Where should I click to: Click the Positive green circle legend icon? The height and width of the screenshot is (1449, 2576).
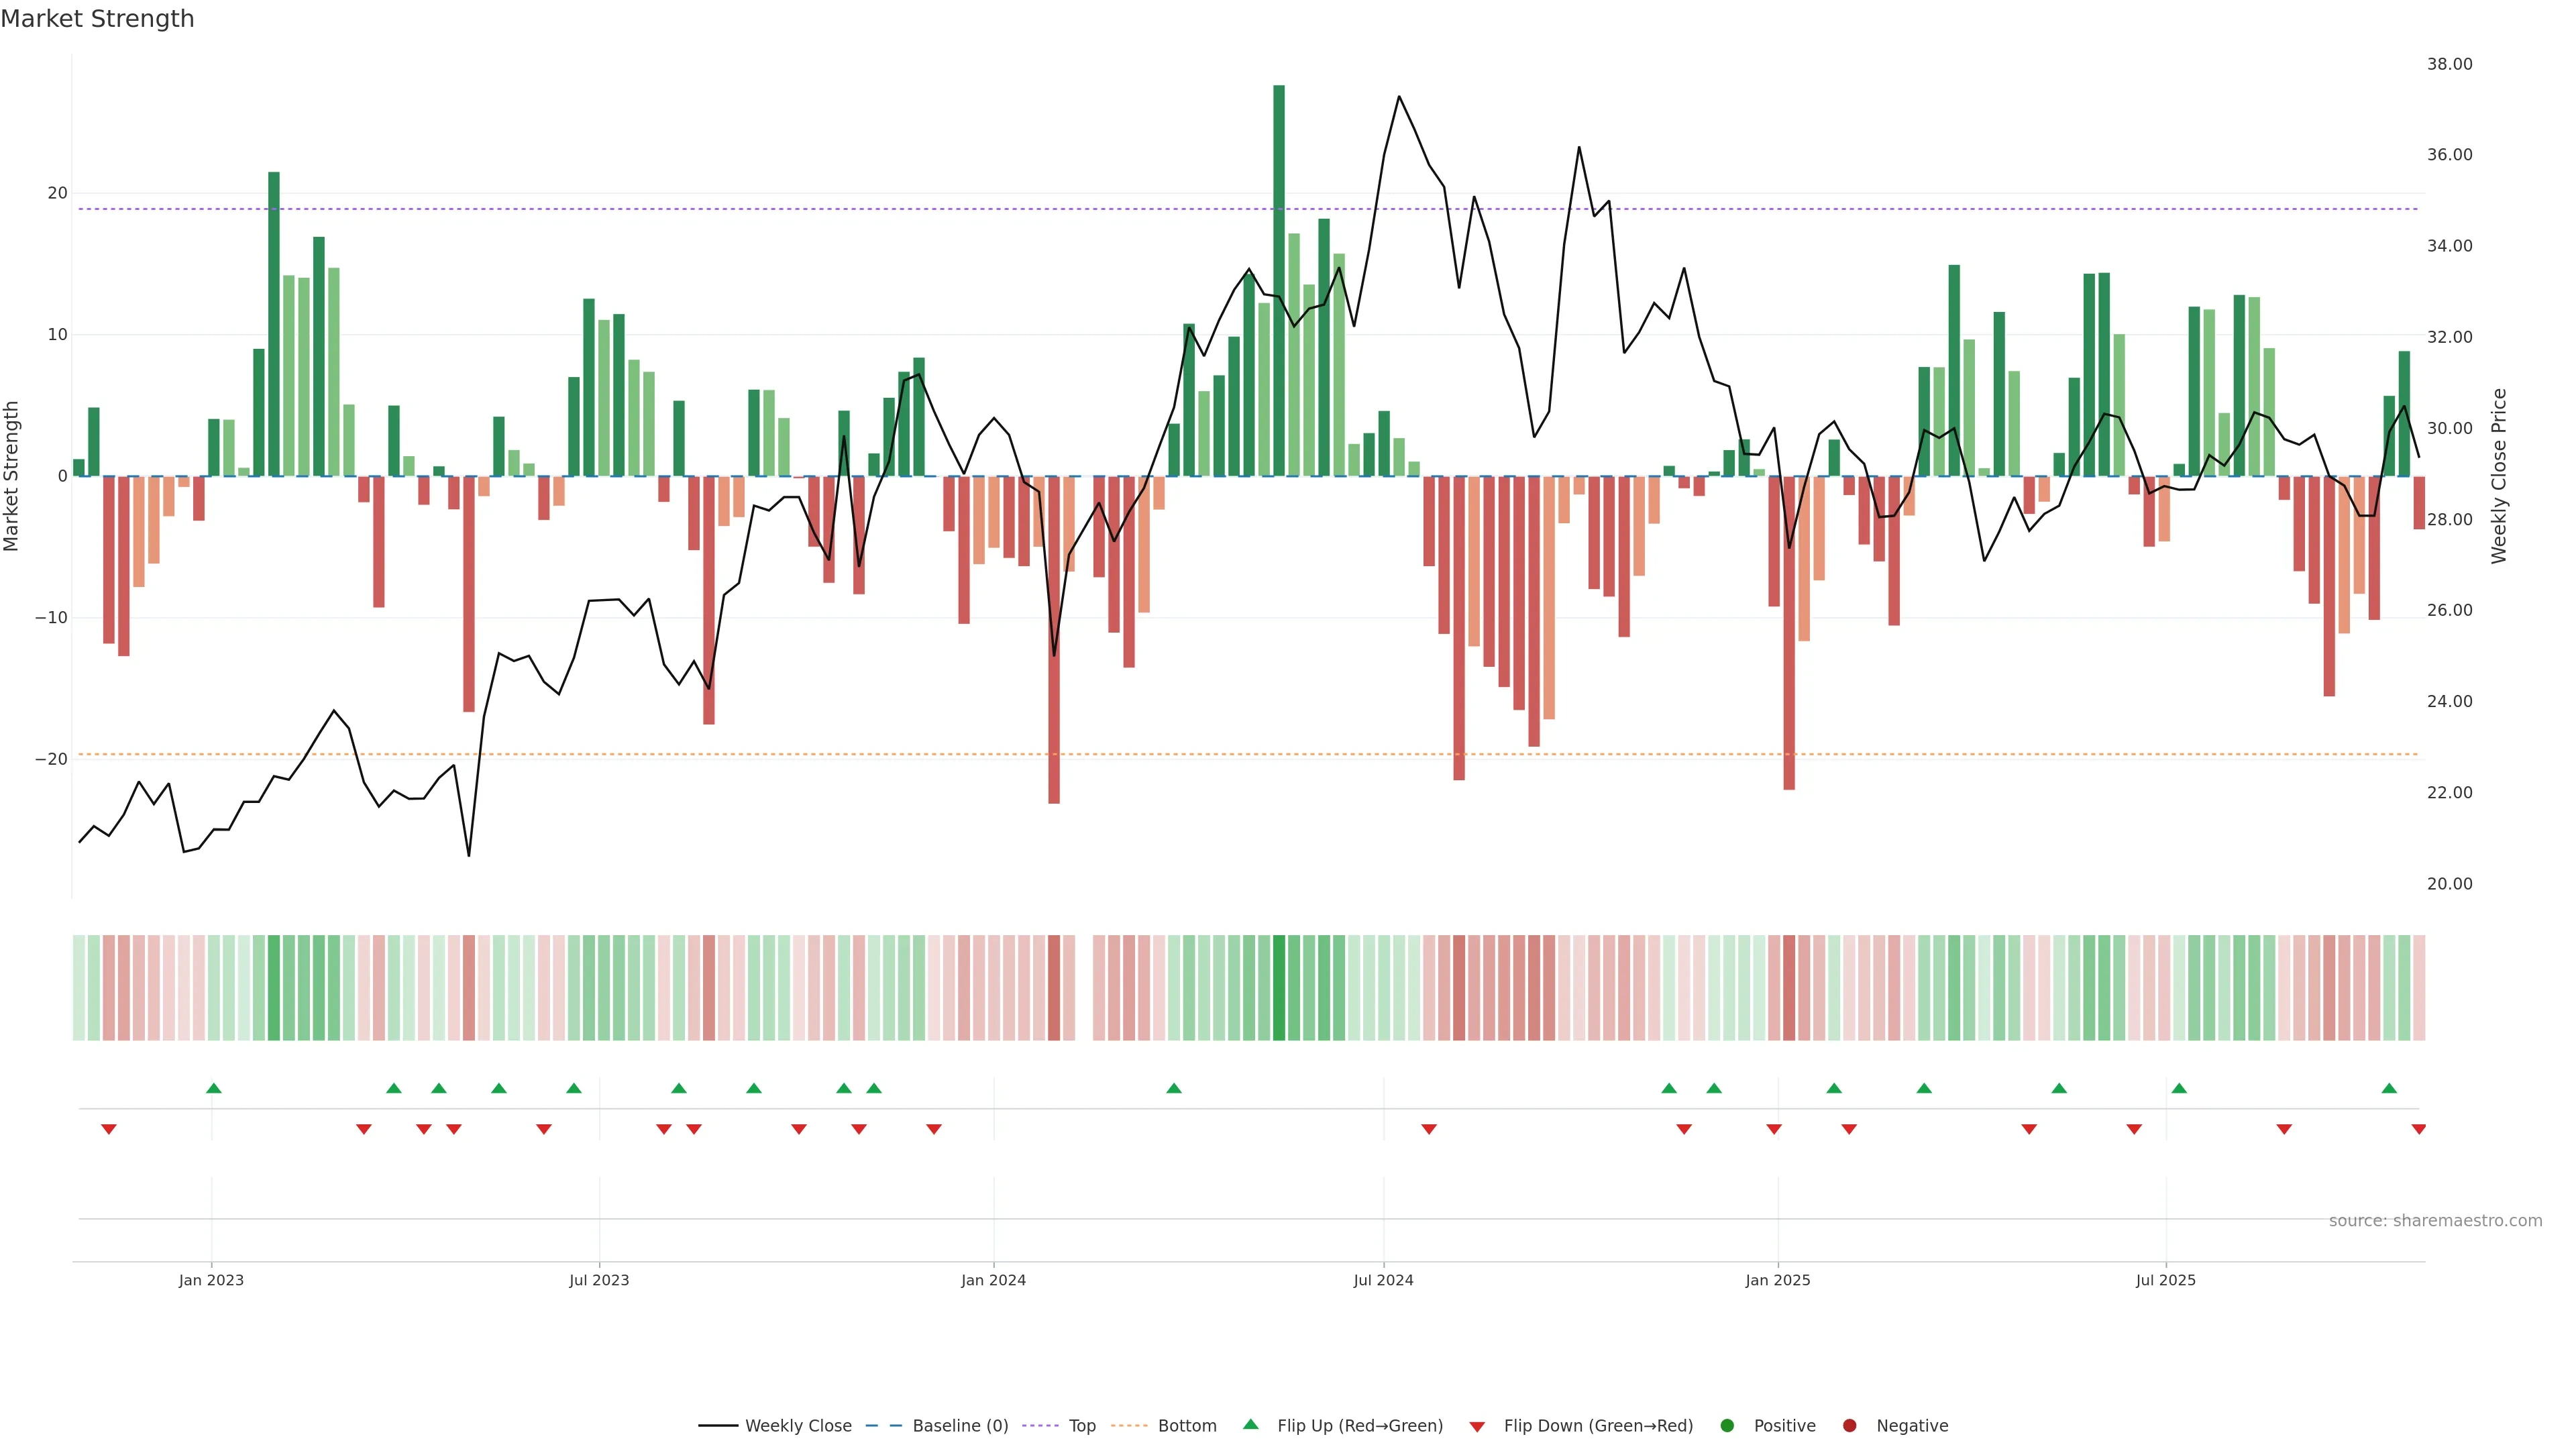click(1727, 1426)
